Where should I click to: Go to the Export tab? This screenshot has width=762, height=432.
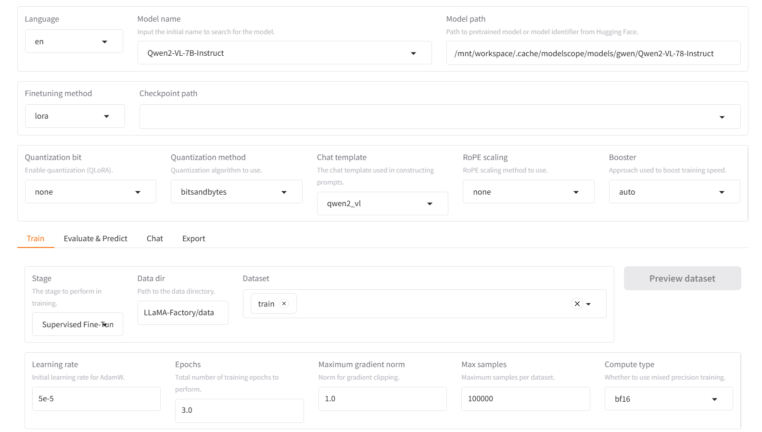pos(193,239)
